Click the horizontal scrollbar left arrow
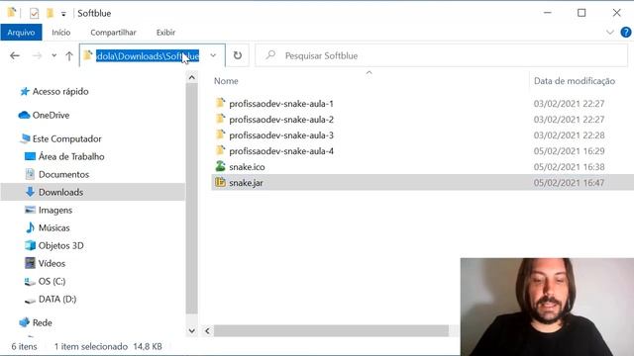Screen dimensions: 634x356 click(x=207, y=331)
